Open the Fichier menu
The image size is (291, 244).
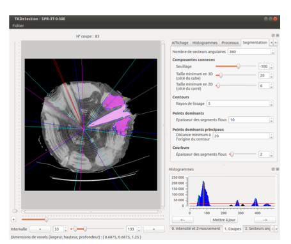pyautogui.click(x=18, y=26)
